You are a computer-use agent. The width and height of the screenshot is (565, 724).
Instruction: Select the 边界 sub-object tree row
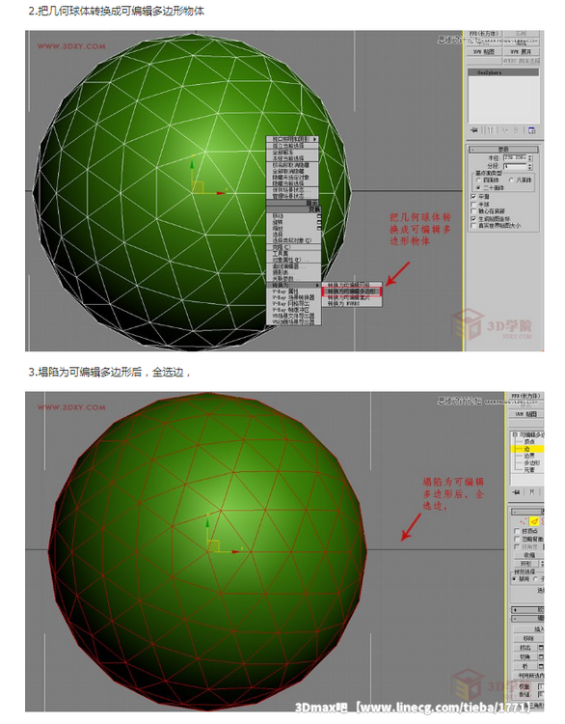click(529, 456)
